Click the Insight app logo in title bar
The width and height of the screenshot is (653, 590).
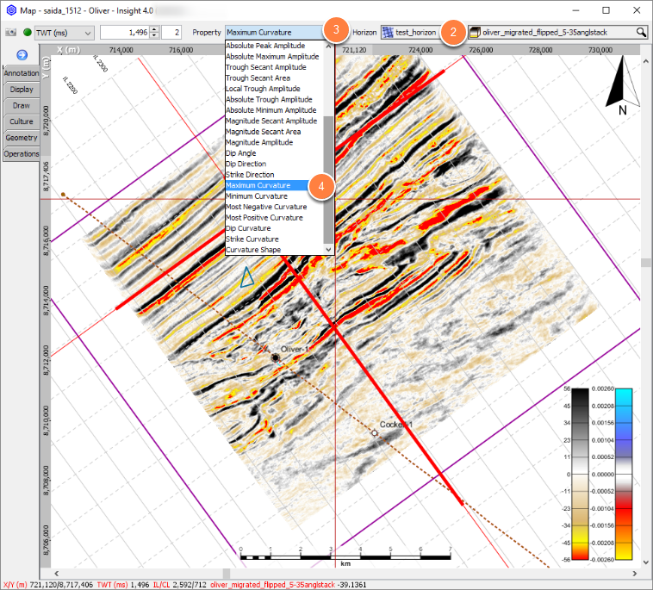tap(12, 10)
